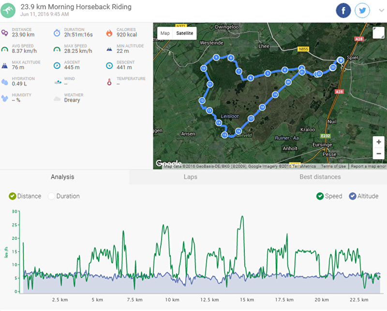This screenshot has width=387, height=311.
Task: Click the calories flame icon
Action: (109, 32)
